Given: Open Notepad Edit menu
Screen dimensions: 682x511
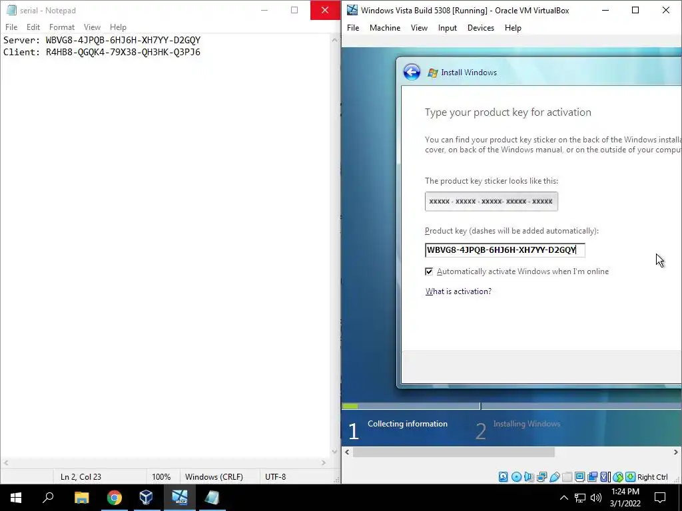Looking at the screenshot, I should point(33,27).
